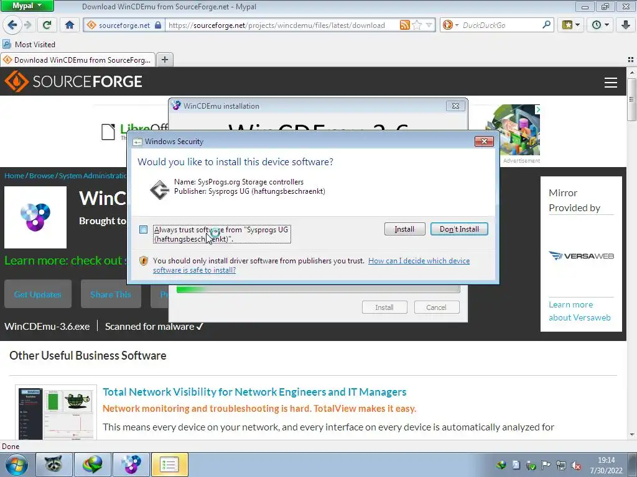Click the taskbar clock 19:14
This screenshot has width=637, height=477.
(606, 460)
